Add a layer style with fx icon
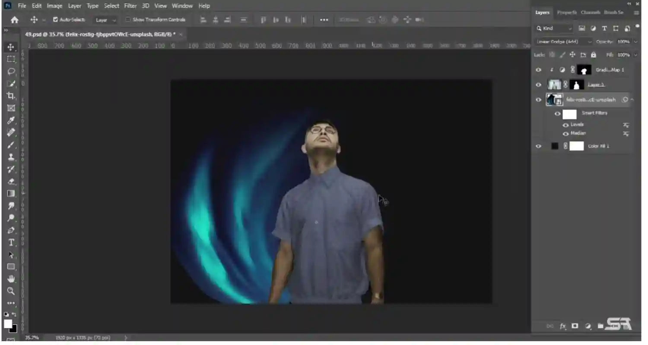Image resolution: width=648 pixels, height=345 pixels. (x=563, y=326)
